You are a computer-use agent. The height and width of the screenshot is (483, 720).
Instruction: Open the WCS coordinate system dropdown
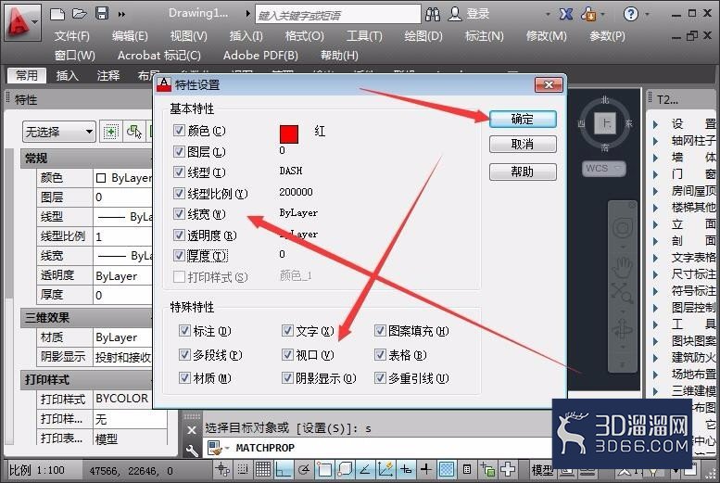604,168
